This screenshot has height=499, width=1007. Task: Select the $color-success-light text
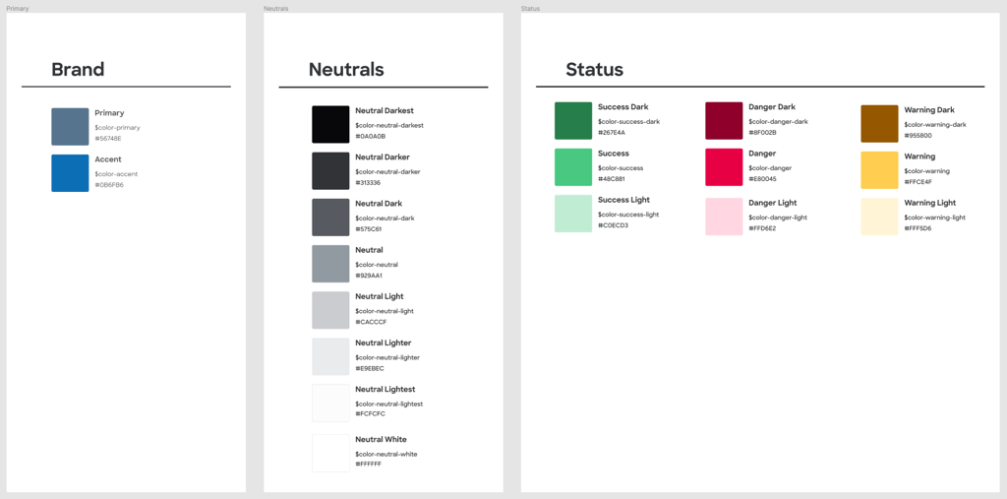coord(628,215)
